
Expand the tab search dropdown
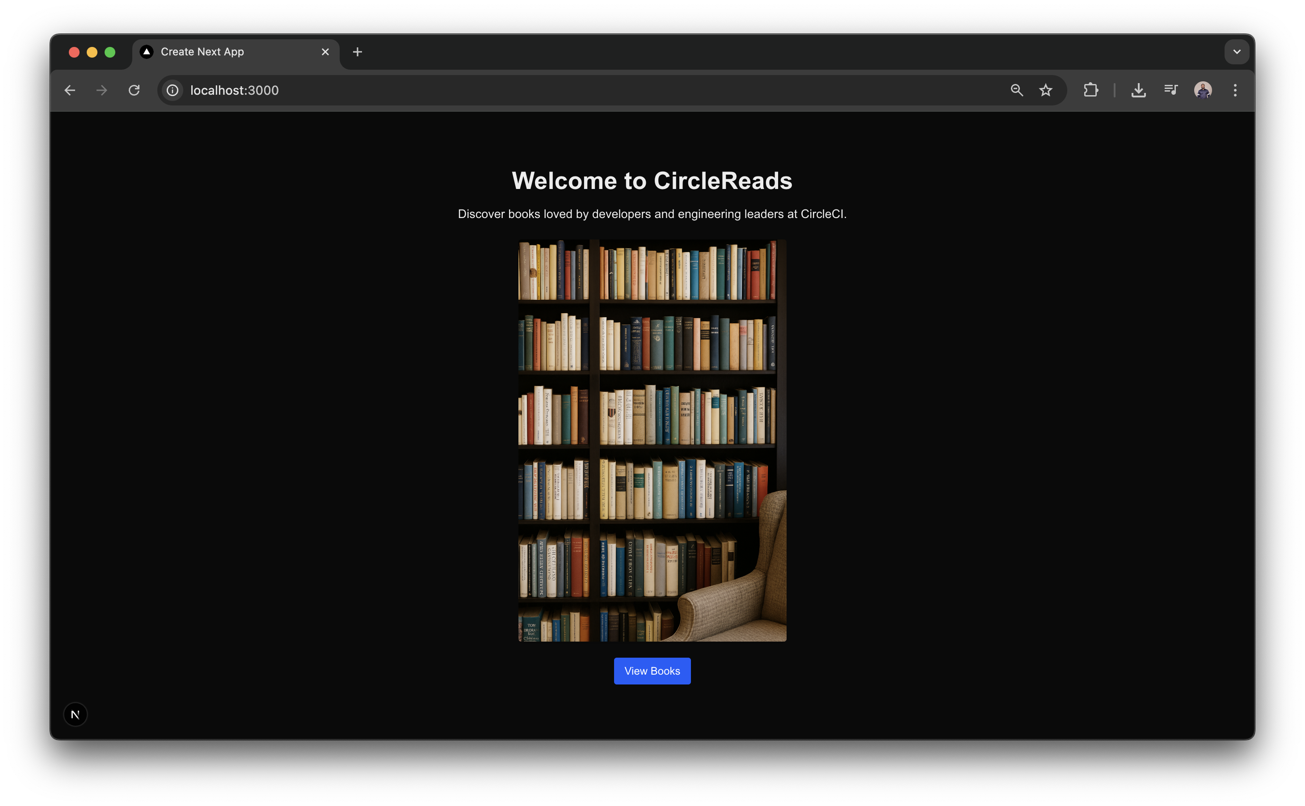1237,52
